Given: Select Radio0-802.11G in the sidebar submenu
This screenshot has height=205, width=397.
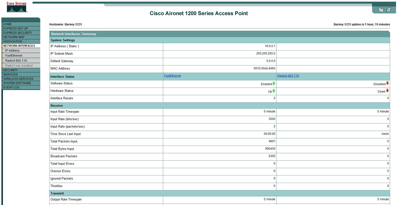Looking at the screenshot, I should (21, 61).
